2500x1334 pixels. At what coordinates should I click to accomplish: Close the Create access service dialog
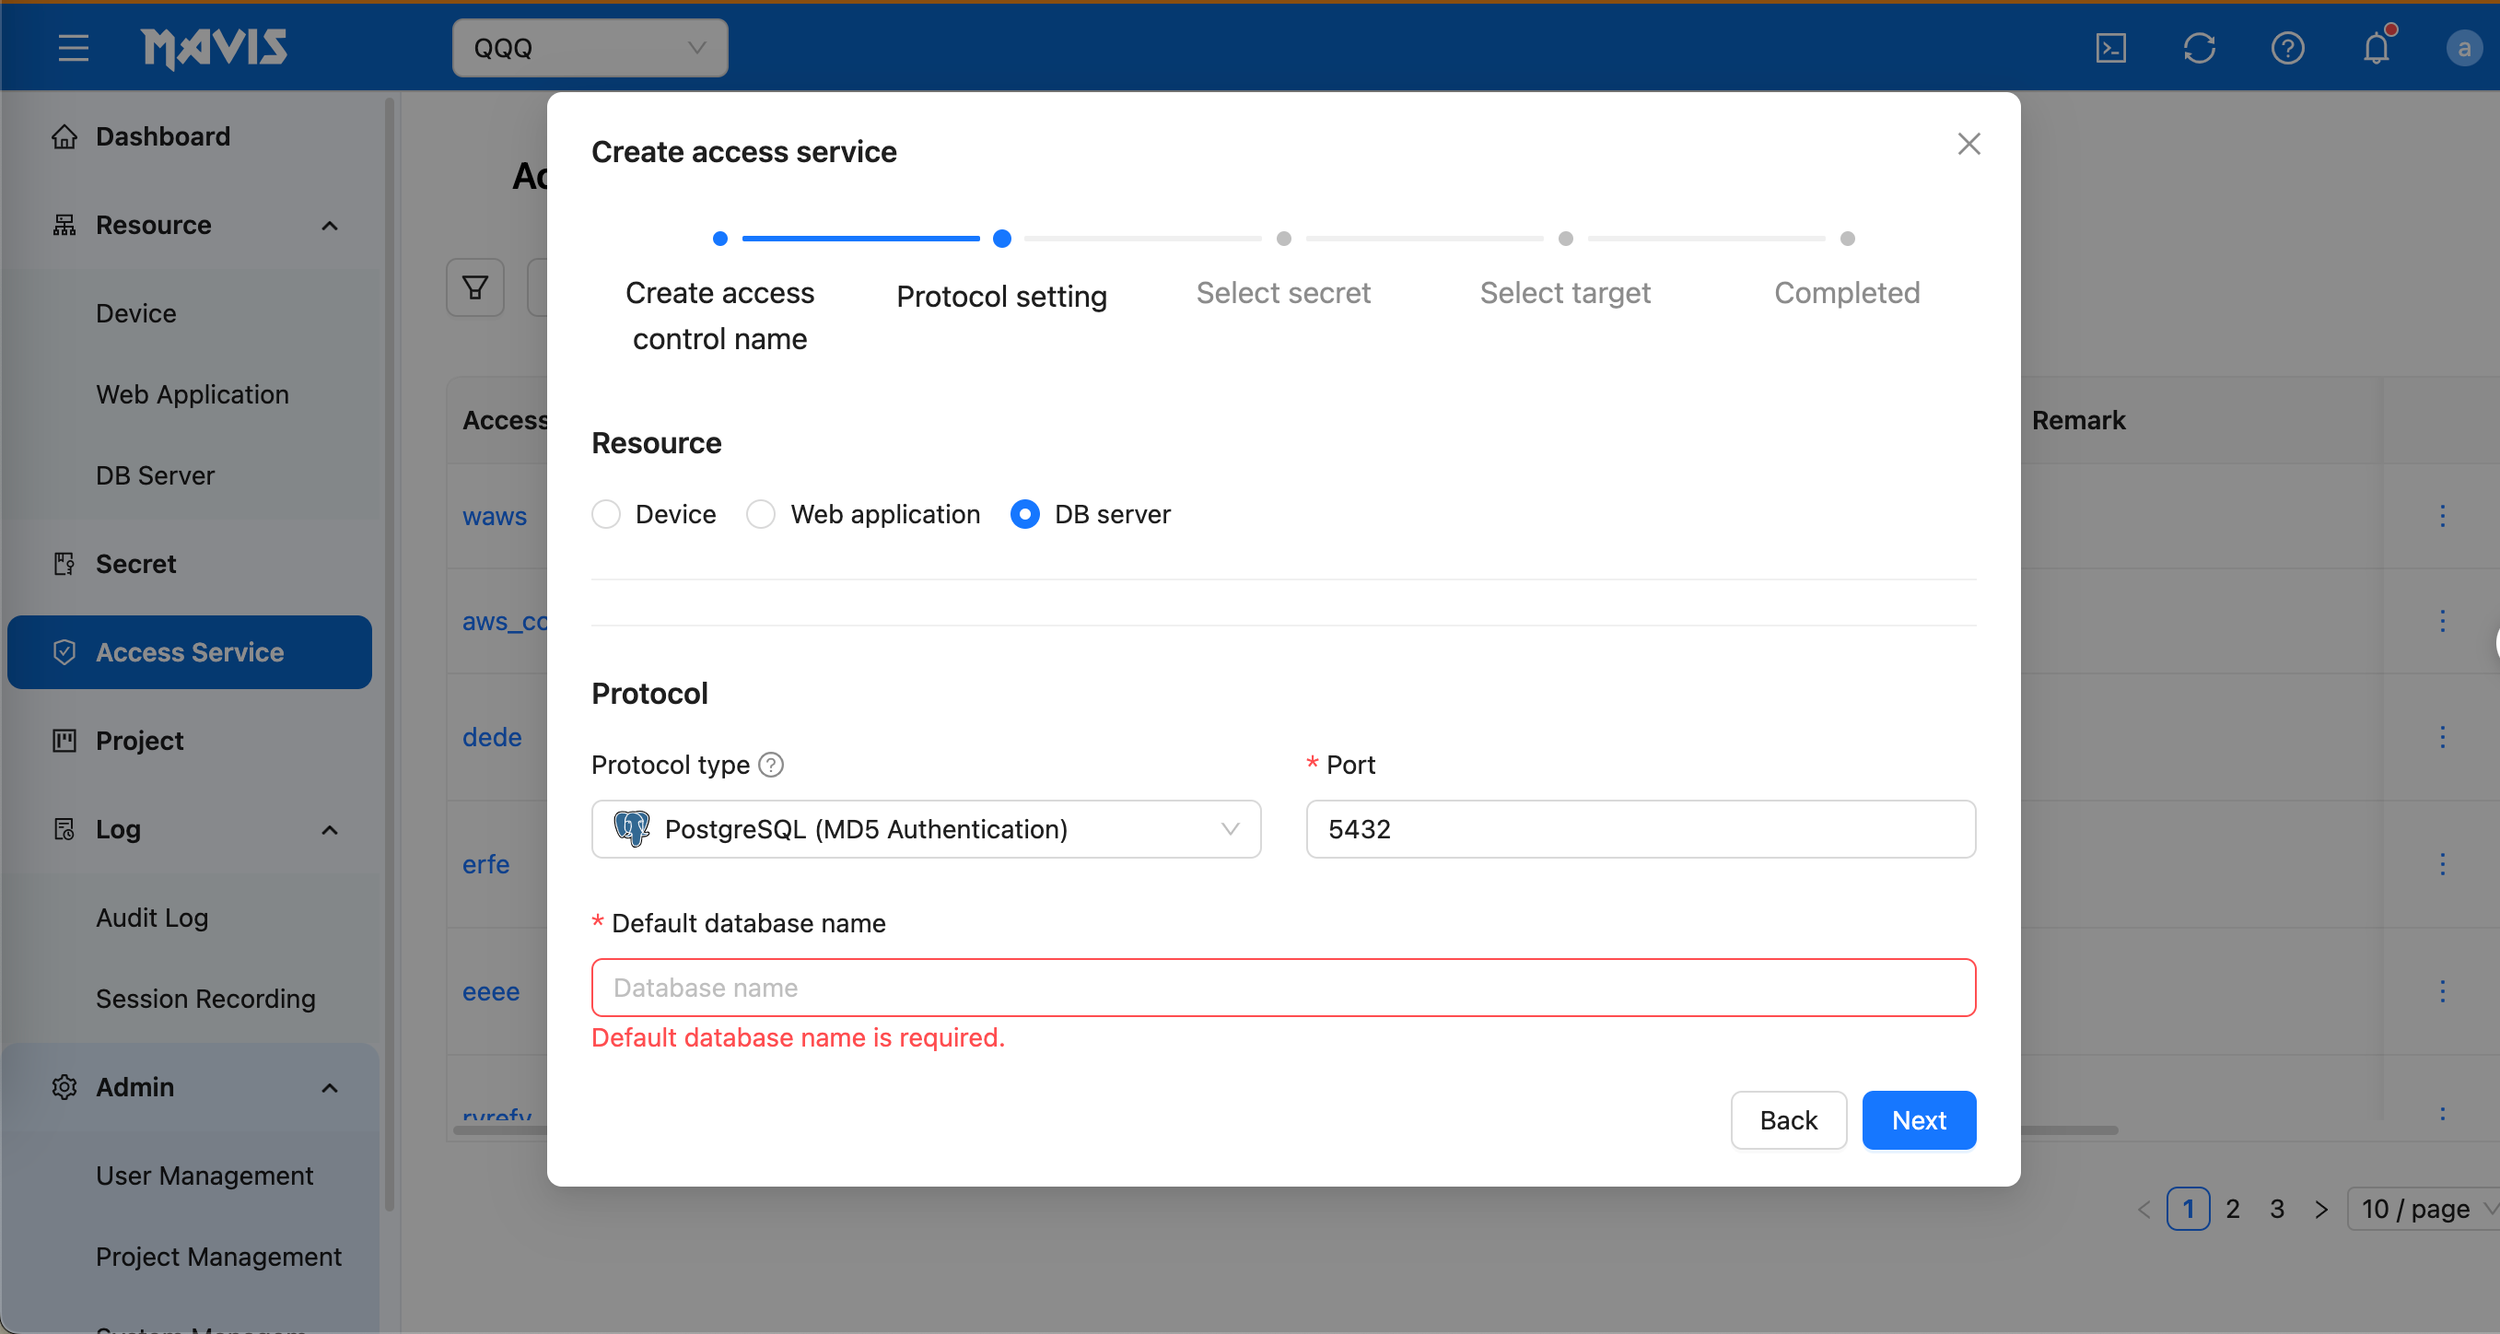1968,145
